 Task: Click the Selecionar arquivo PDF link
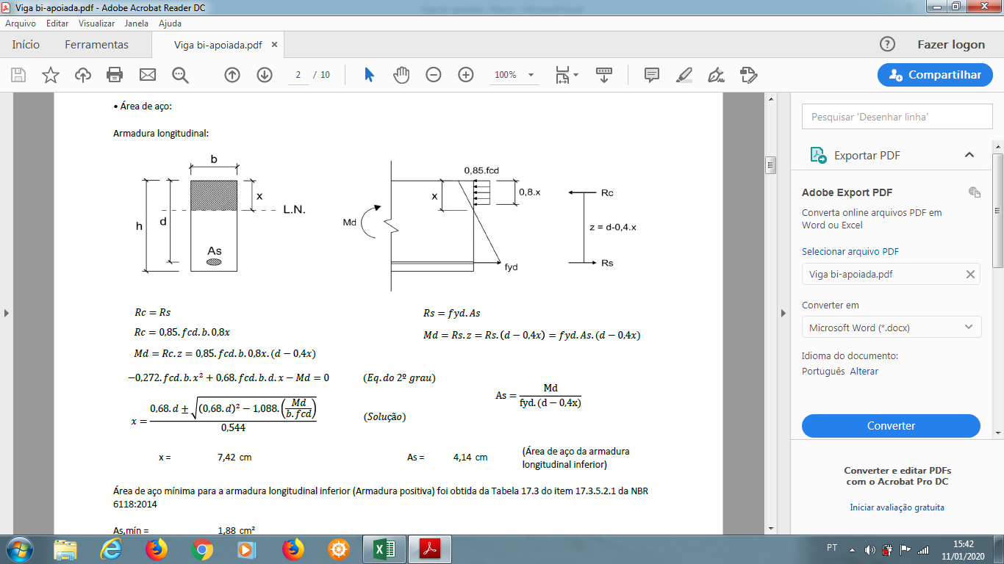pos(850,252)
